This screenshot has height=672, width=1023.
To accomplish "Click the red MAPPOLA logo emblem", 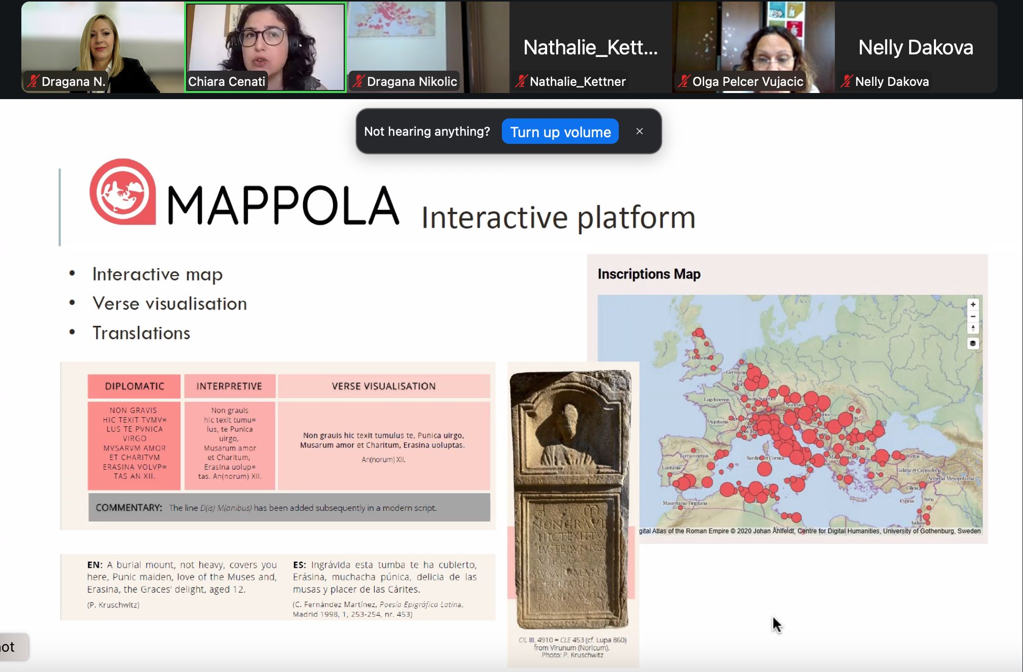I will (x=123, y=192).
